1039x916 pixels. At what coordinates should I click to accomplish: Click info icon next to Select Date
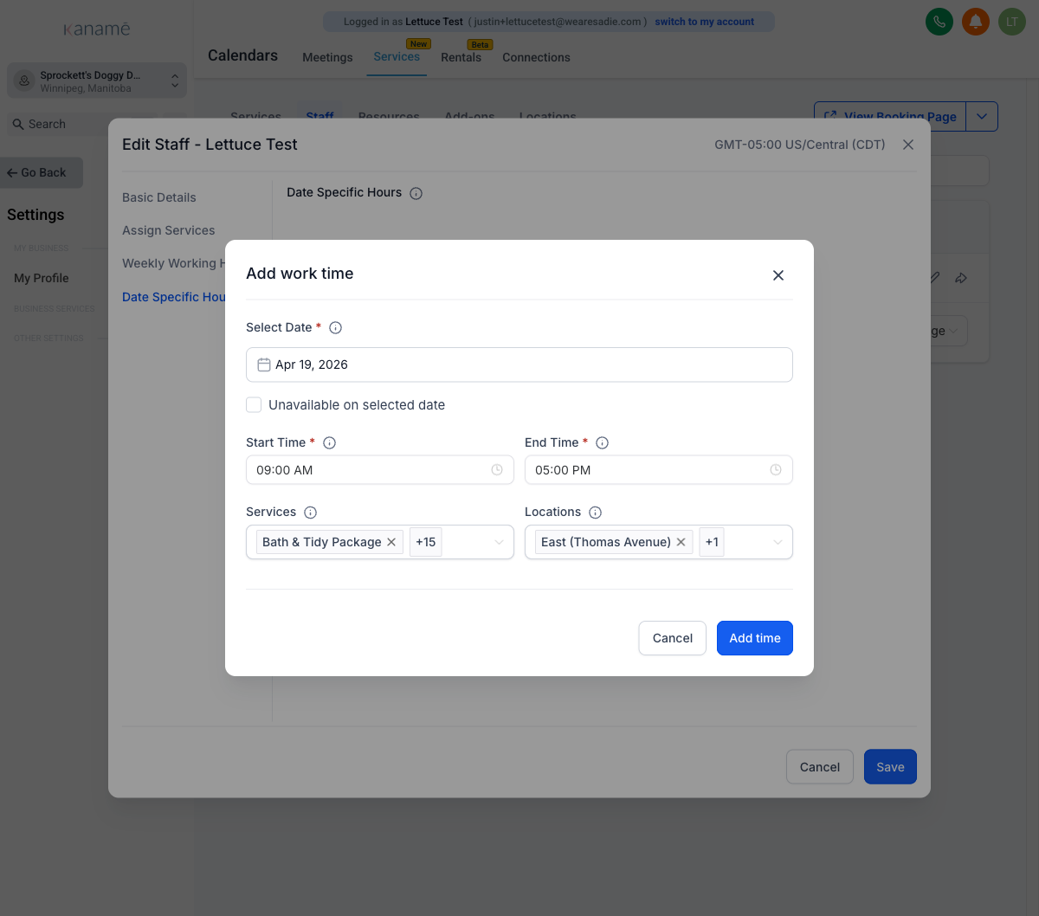336,327
